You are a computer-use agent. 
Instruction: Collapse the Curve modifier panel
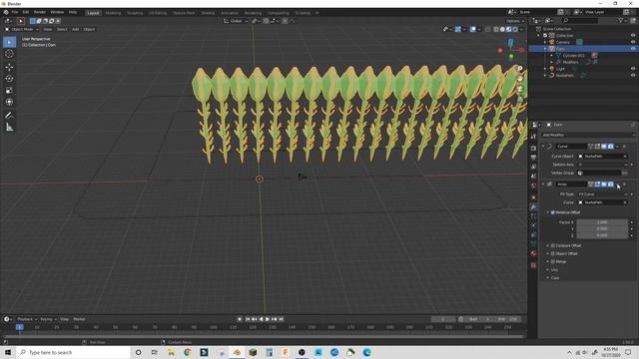(x=543, y=147)
